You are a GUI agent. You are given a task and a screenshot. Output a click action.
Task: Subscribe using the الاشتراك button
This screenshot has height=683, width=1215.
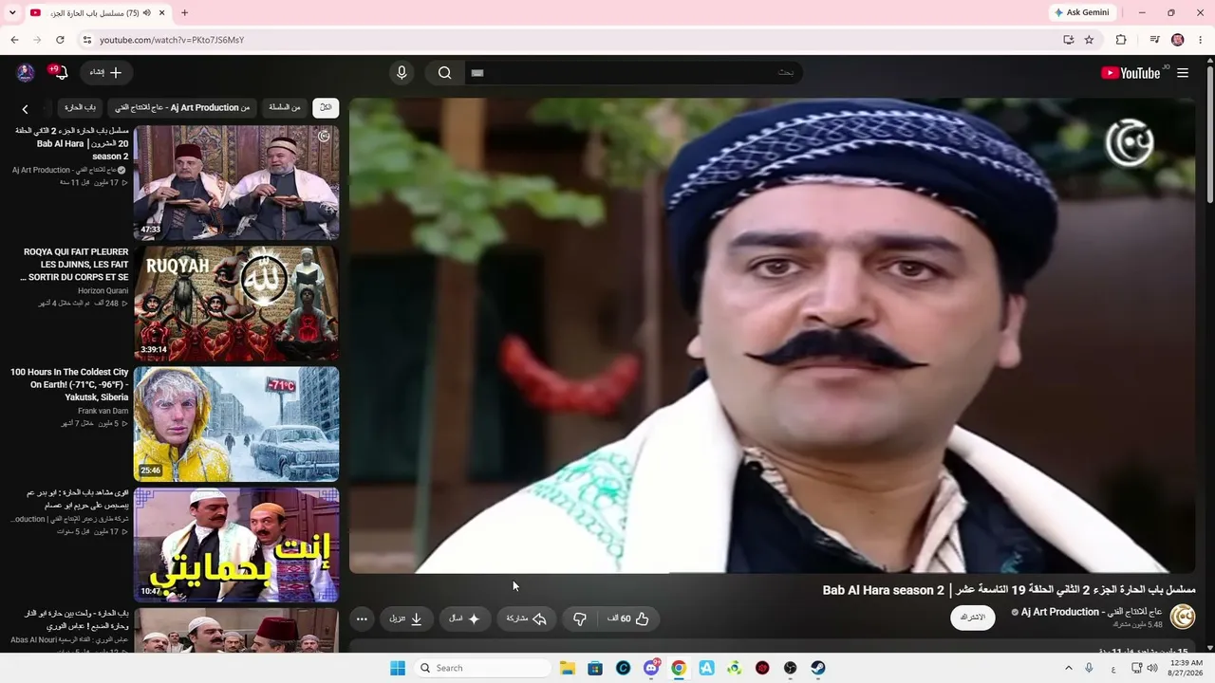point(973,618)
